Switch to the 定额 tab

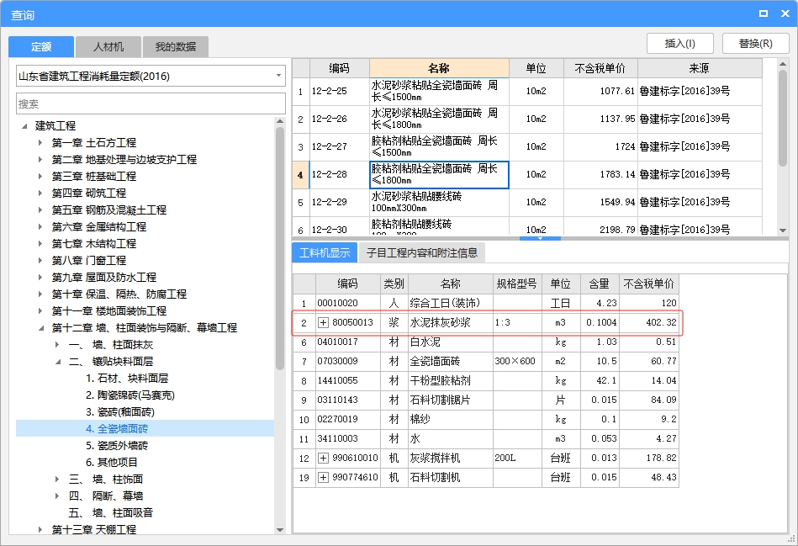click(x=41, y=47)
